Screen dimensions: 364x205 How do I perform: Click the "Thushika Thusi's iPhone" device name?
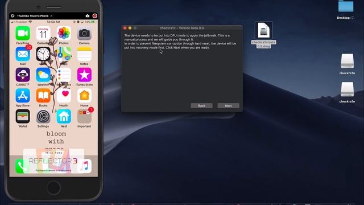[32, 16]
